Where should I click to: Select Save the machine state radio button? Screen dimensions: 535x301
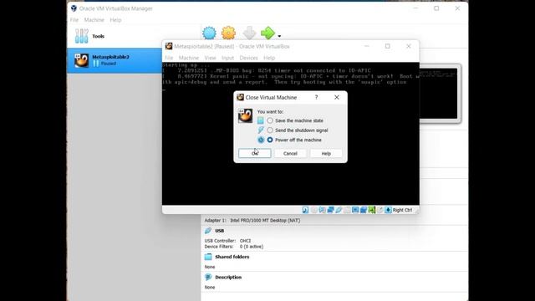coord(270,120)
